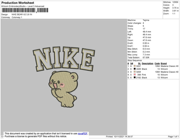
Task: Select 'Madeira Classic 40' brand in row 1
Action: click(169, 66)
